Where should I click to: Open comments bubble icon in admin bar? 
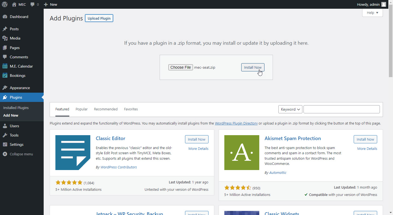tap(33, 5)
